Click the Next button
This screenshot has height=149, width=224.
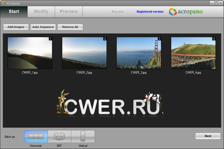[208, 136]
